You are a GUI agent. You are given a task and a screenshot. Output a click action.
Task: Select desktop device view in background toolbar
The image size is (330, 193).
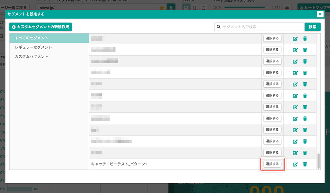pyautogui.click(x=186, y=8)
